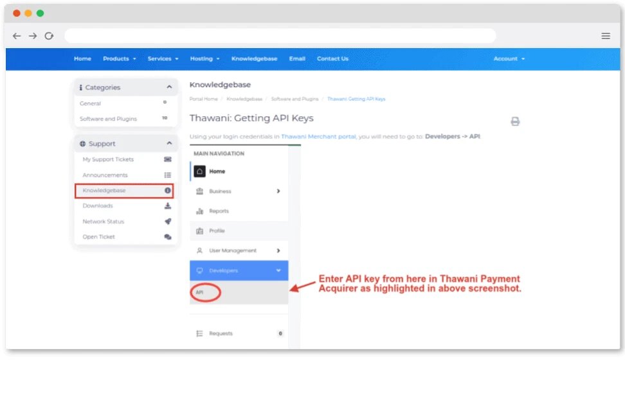The height and width of the screenshot is (400, 625).
Task: Click the My Support Tickets icon
Action: click(x=168, y=159)
